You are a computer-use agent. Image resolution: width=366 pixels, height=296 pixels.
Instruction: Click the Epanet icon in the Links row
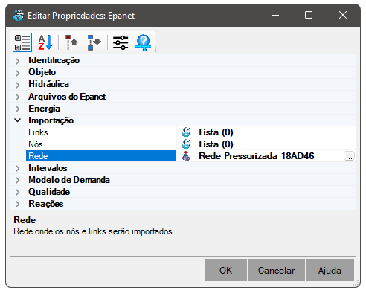tap(186, 132)
